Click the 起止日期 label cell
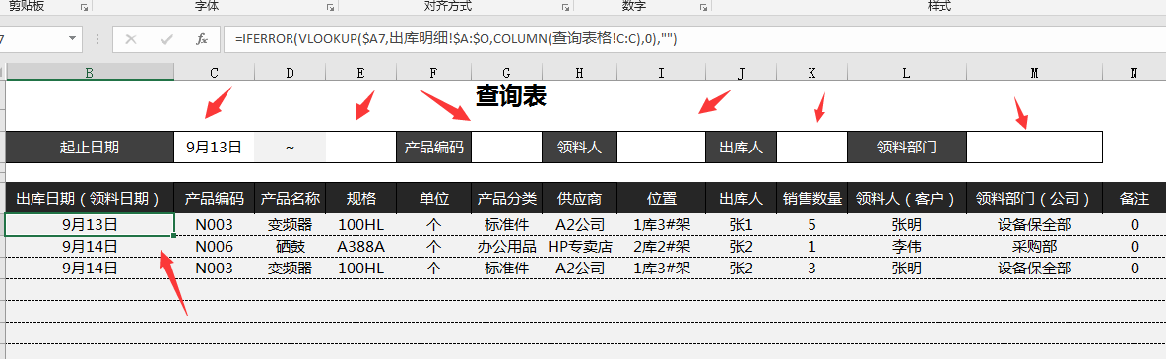 90,148
